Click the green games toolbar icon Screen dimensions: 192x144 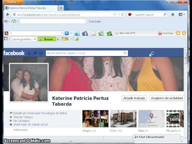pos(109,34)
